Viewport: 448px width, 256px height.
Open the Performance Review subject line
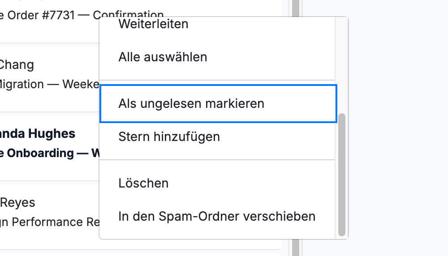[x=49, y=222]
